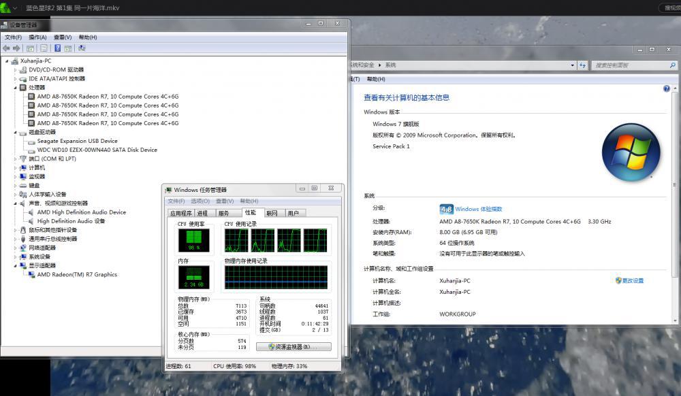Screen dimensions: 681x396
Task: Collapse the 显示适配器 display adapters node
Action: (15, 265)
